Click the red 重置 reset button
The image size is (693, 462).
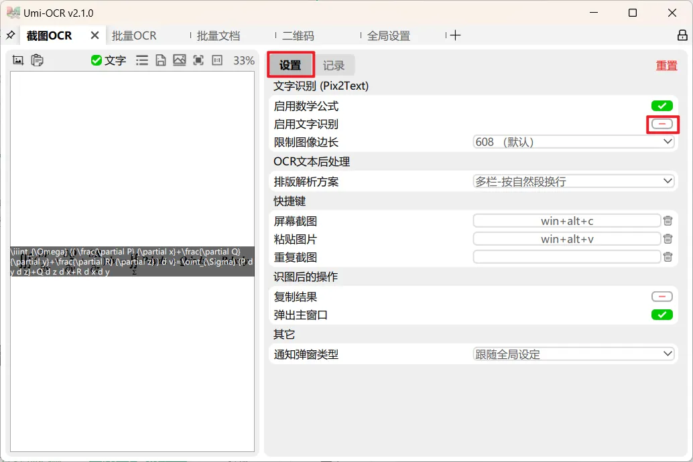tap(666, 66)
